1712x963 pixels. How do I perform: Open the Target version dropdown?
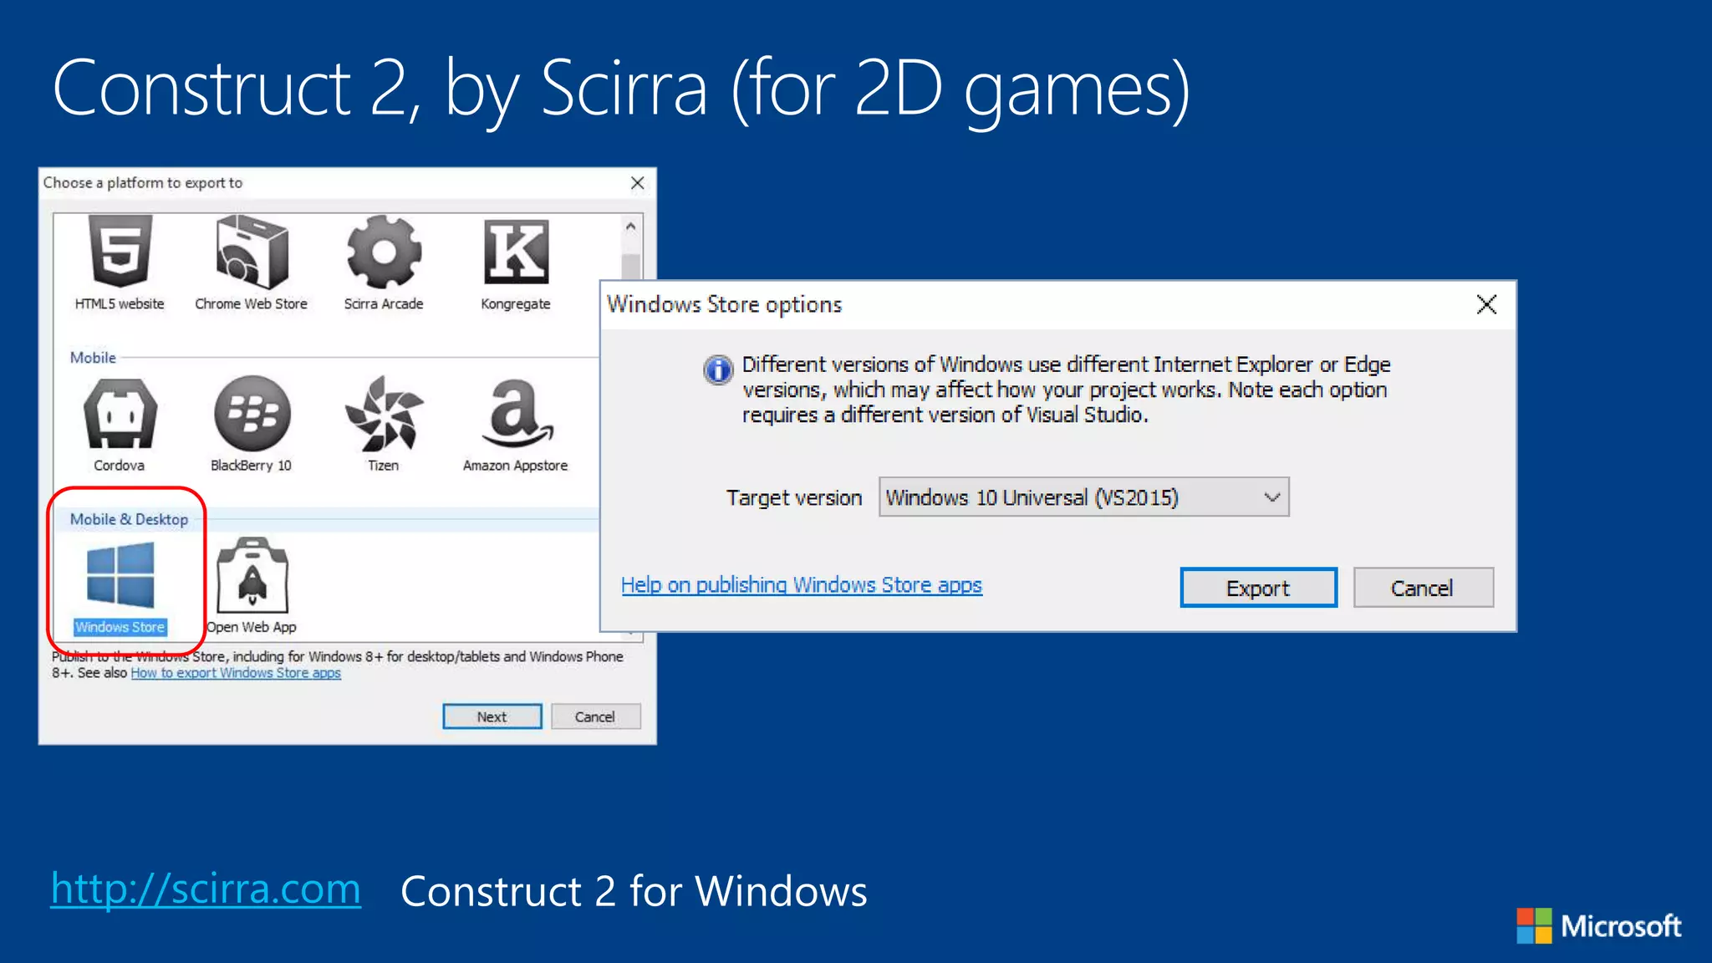pyautogui.click(x=1083, y=497)
